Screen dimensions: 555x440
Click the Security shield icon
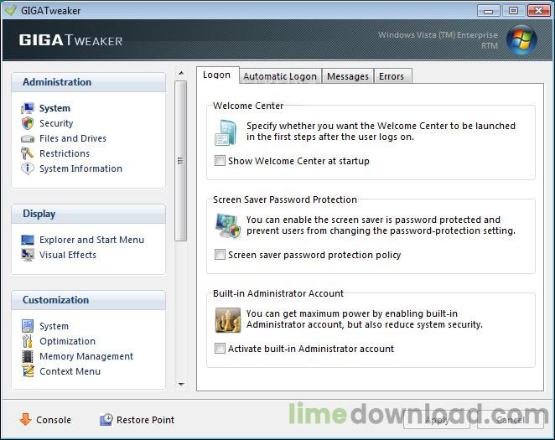[x=28, y=123]
